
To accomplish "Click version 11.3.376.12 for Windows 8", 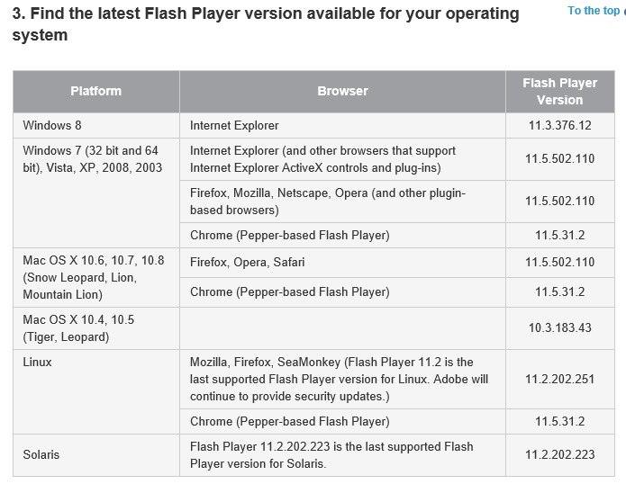I will click(559, 126).
